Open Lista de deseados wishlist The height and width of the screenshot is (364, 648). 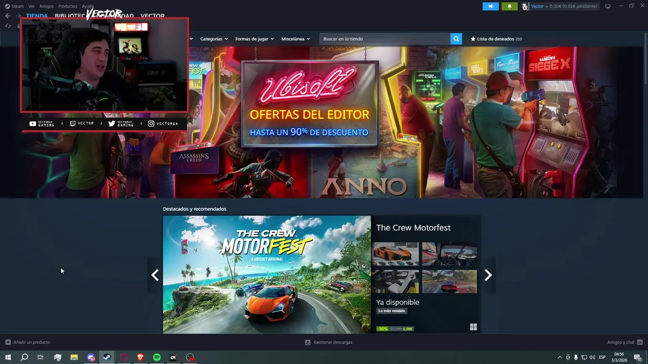click(x=496, y=39)
